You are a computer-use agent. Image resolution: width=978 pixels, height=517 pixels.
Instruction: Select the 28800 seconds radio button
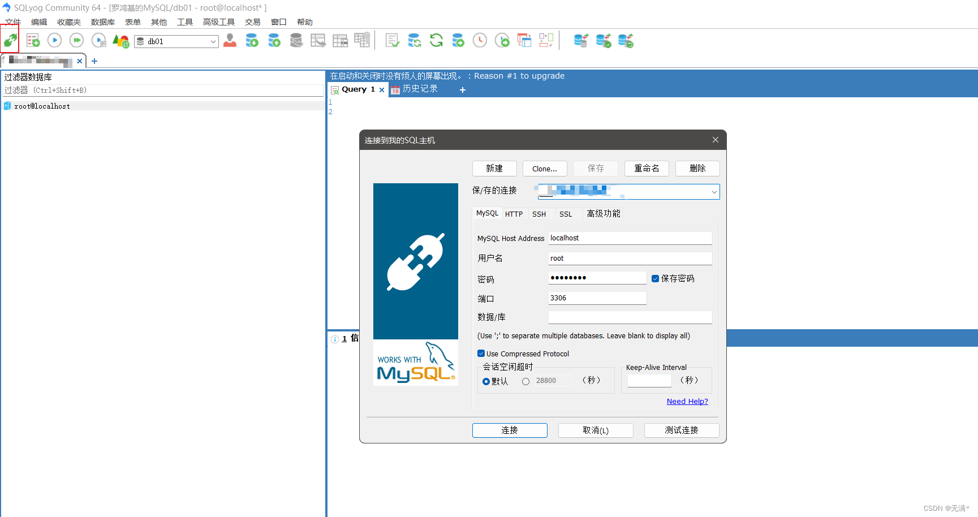click(525, 381)
